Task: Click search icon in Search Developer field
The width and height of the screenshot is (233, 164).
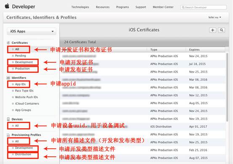Action: [x=183, y=7]
